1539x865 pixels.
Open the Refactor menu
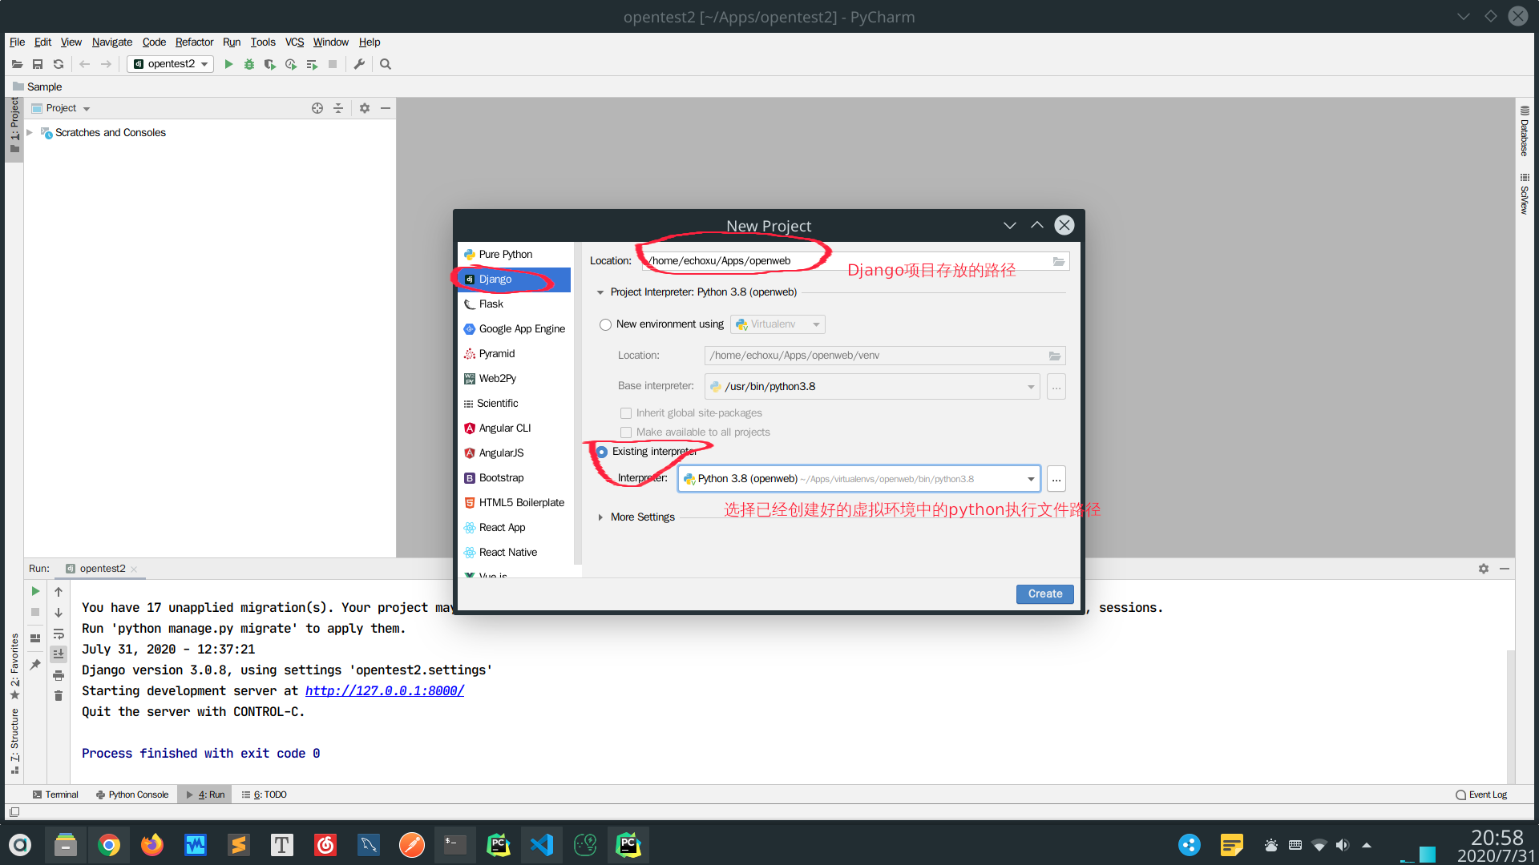[194, 42]
